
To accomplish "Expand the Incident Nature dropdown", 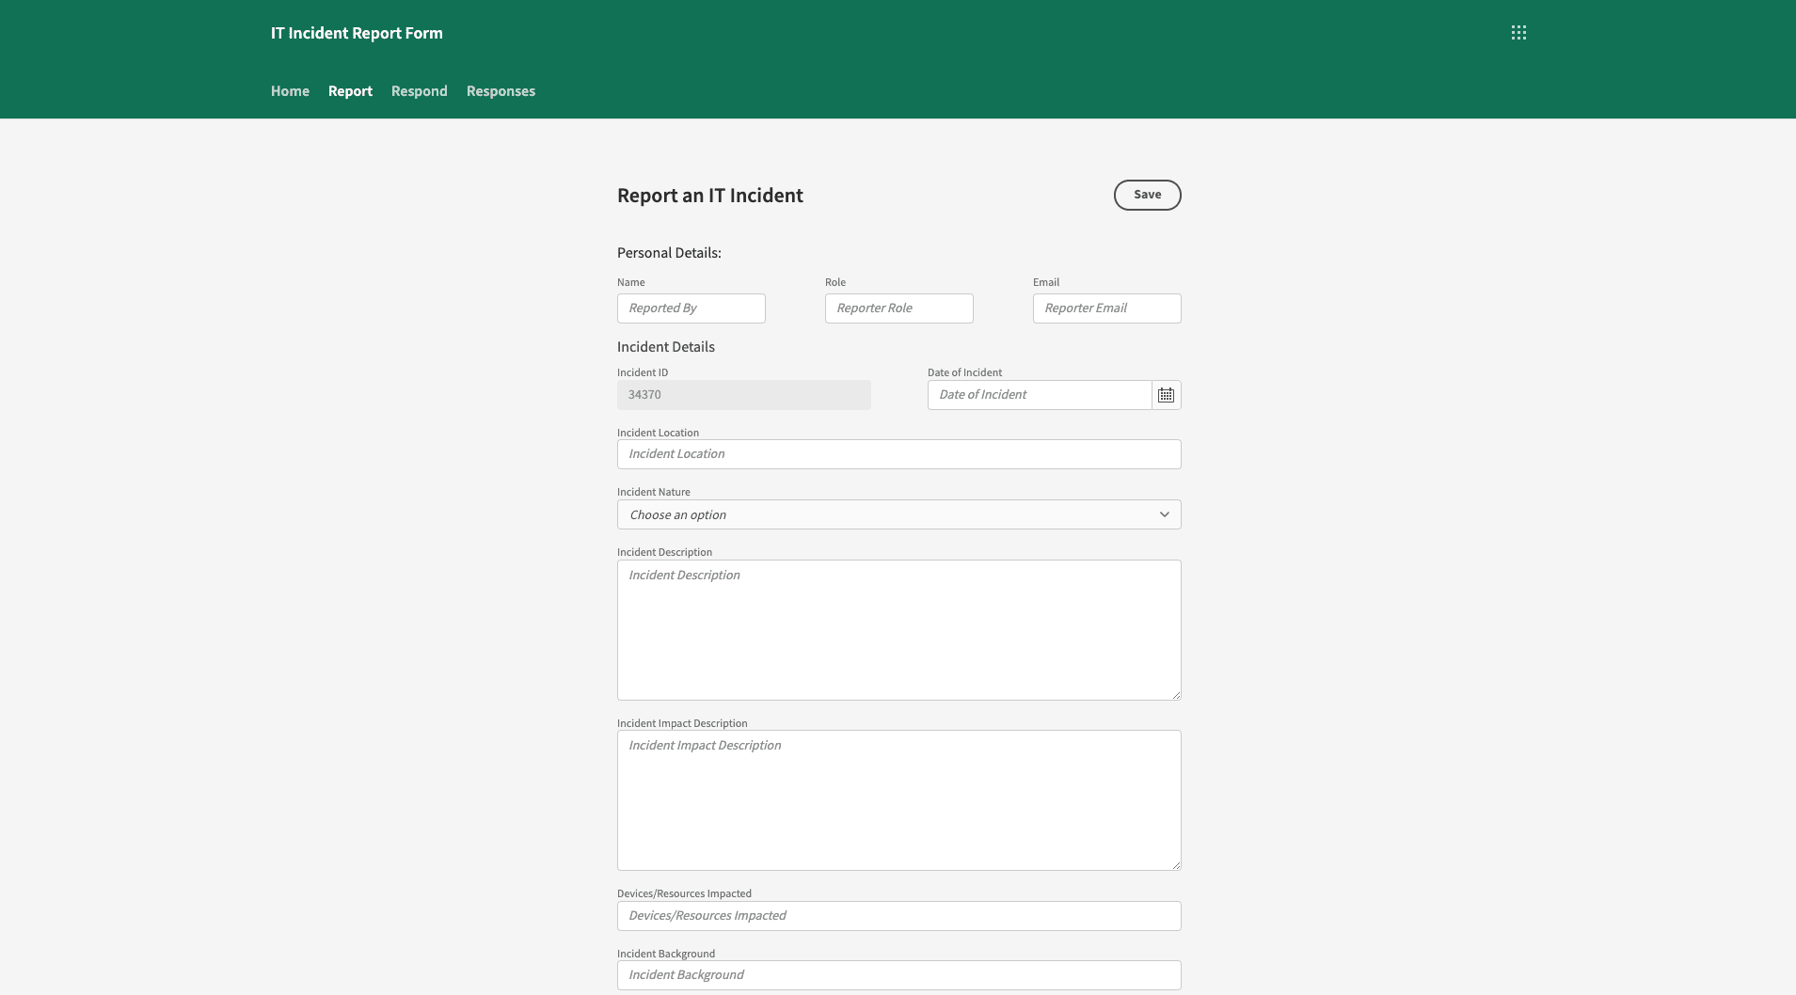I will (x=898, y=514).
